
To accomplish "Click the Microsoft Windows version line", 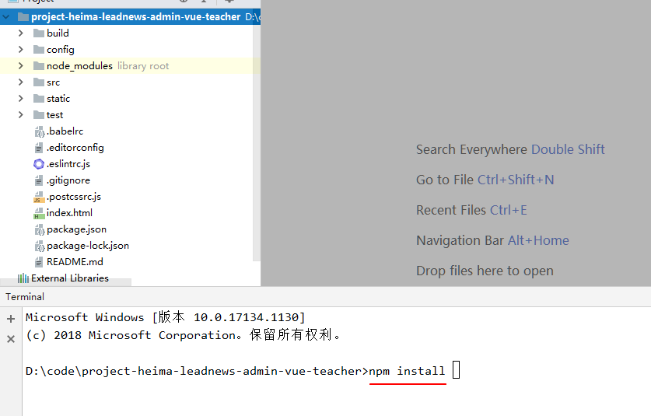I will click(x=165, y=317).
